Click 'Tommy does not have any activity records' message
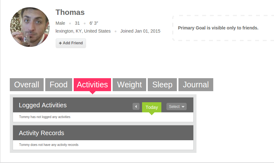The width and height of the screenshot is (274, 163). (x=49, y=145)
